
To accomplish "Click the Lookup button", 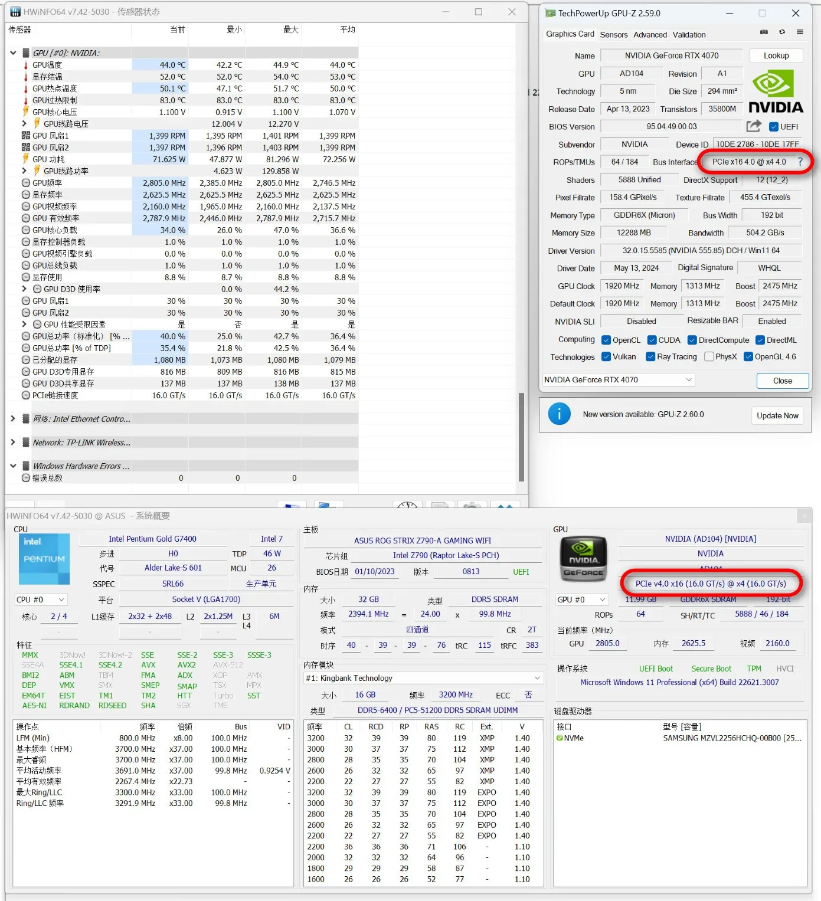I will 776,55.
